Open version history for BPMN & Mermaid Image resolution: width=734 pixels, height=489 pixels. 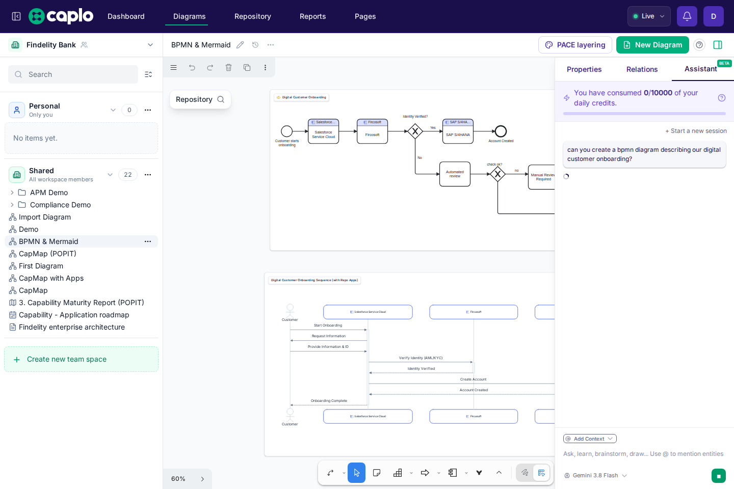(x=255, y=45)
